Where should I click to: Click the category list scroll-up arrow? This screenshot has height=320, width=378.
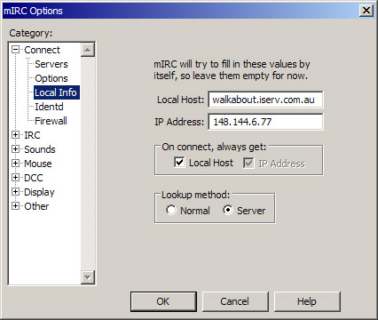coord(88,50)
